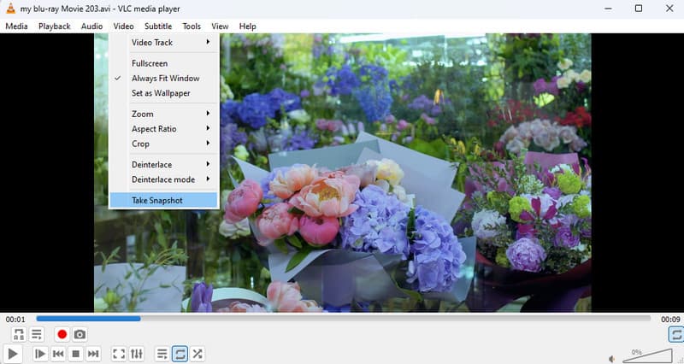Select Take Snapshot menu entry
684x364 pixels.
click(x=163, y=200)
